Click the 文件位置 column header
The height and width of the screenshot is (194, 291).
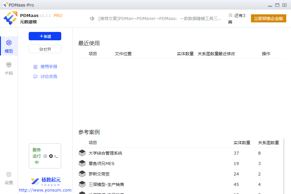(123, 54)
